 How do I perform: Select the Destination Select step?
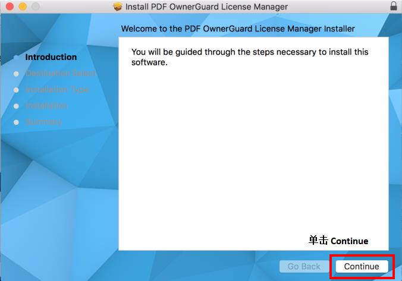pos(61,73)
